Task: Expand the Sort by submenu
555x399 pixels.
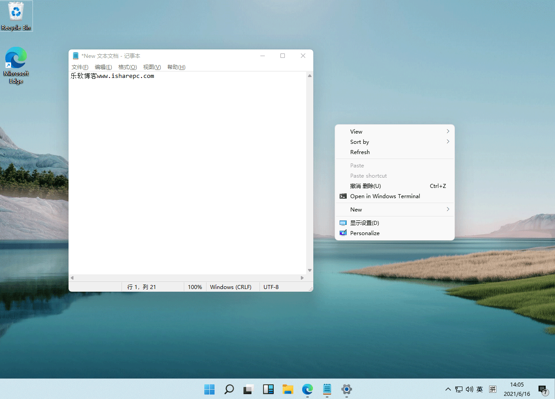Action: 395,142
